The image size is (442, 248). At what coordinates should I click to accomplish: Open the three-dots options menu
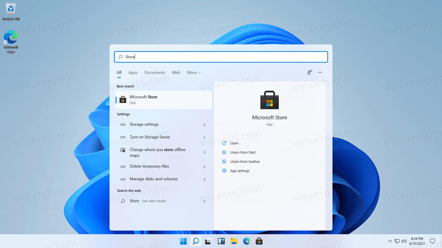[320, 72]
